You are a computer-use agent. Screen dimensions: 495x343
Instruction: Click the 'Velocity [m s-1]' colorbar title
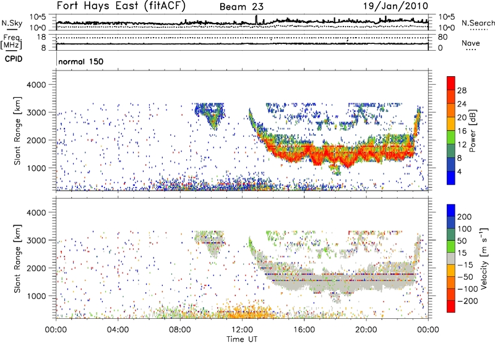click(x=484, y=258)
